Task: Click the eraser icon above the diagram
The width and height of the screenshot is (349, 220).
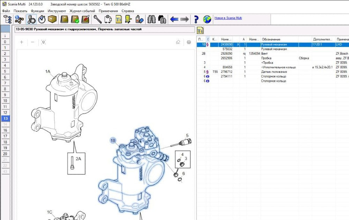Action: pyautogui.click(x=178, y=42)
